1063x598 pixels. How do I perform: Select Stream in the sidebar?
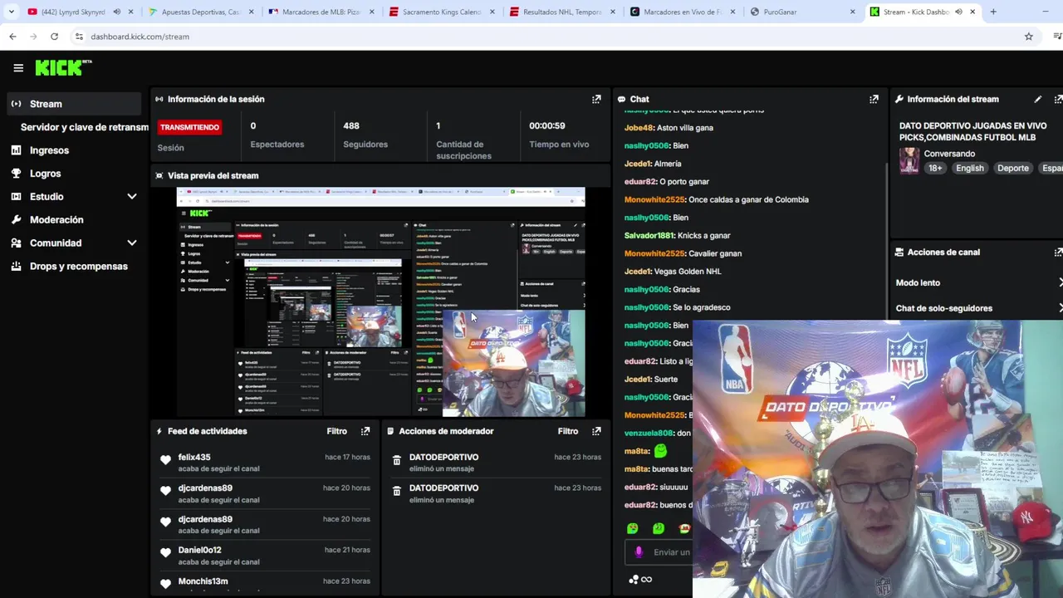coord(74,104)
